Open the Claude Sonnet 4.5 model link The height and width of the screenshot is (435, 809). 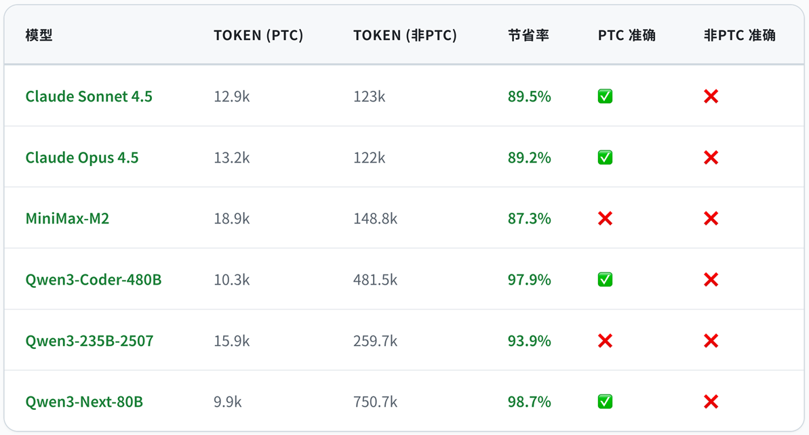click(89, 97)
